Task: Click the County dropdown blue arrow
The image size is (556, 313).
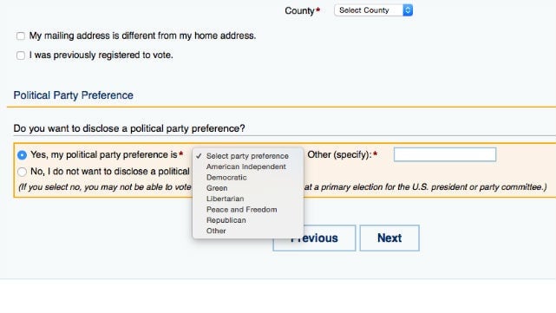Action: (408, 10)
